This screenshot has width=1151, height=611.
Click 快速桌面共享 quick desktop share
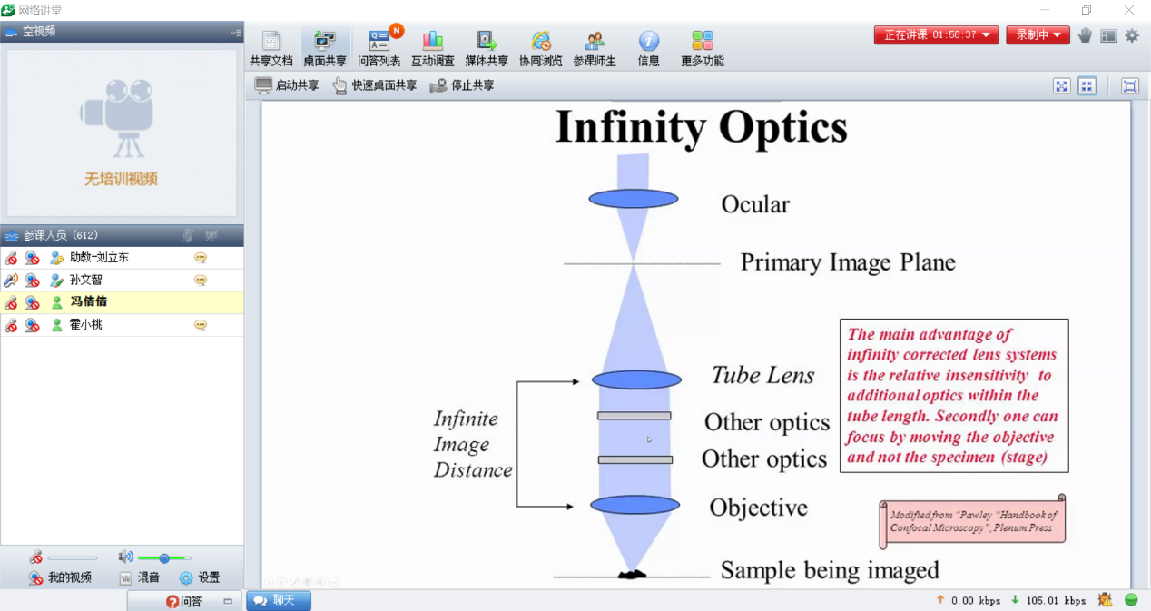click(x=375, y=85)
